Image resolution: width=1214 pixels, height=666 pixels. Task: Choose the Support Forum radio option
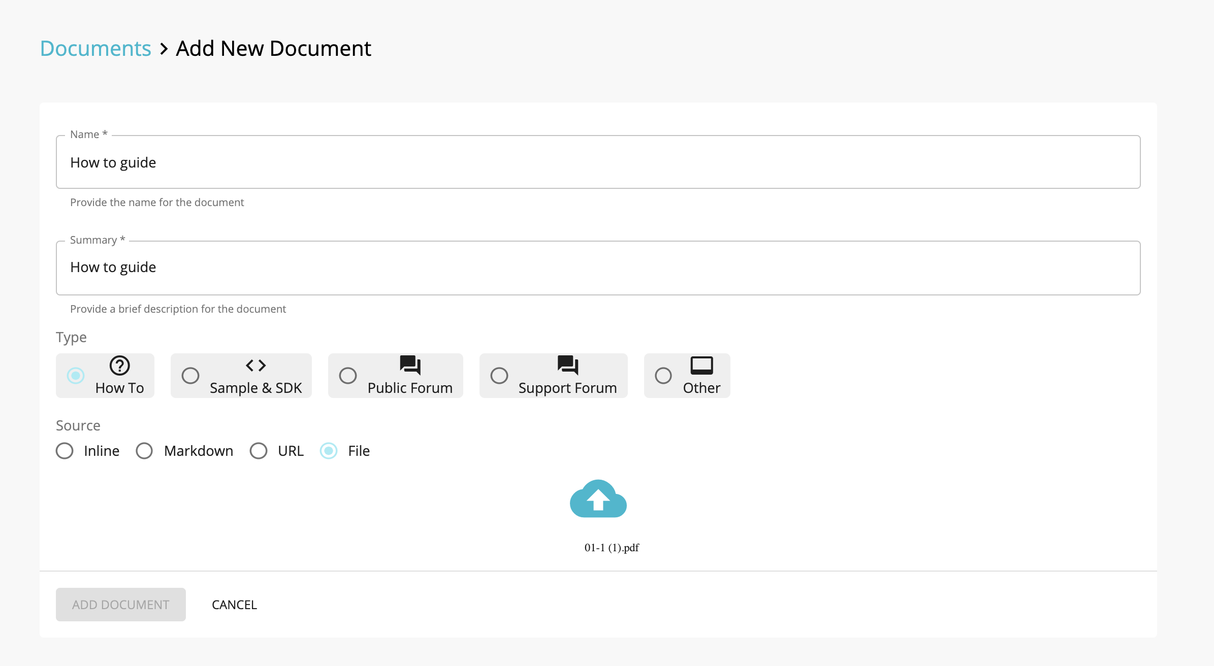click(499, 376)
